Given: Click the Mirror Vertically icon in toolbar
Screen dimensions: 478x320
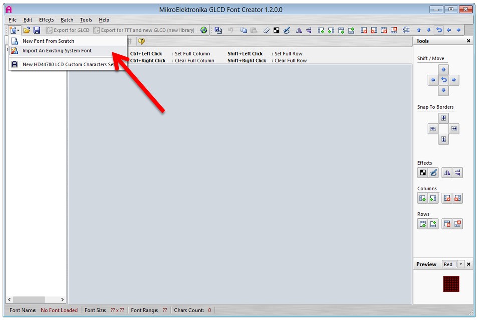Looking at the screenshot, I should tap(309, 30).
